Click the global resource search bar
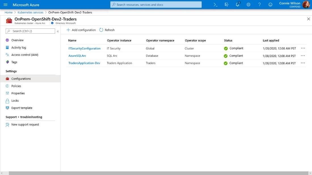 [156, 5]
